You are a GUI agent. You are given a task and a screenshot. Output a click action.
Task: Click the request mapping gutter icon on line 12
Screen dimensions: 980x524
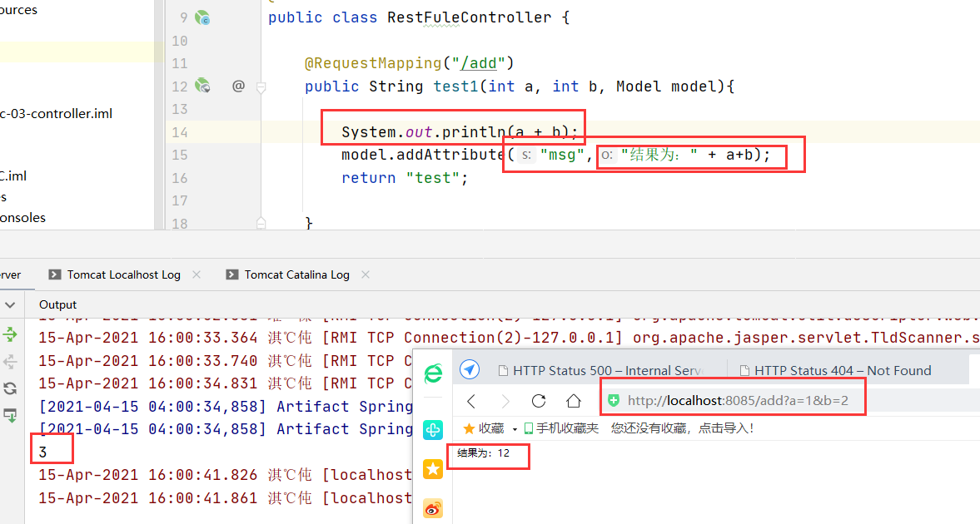click(x=202, y=86)
